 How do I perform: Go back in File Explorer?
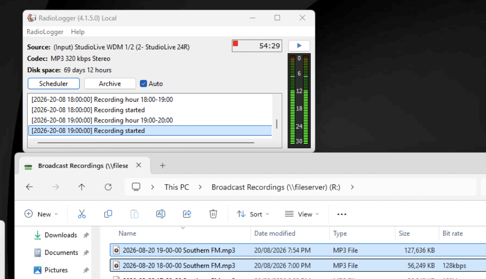(29, 187)
